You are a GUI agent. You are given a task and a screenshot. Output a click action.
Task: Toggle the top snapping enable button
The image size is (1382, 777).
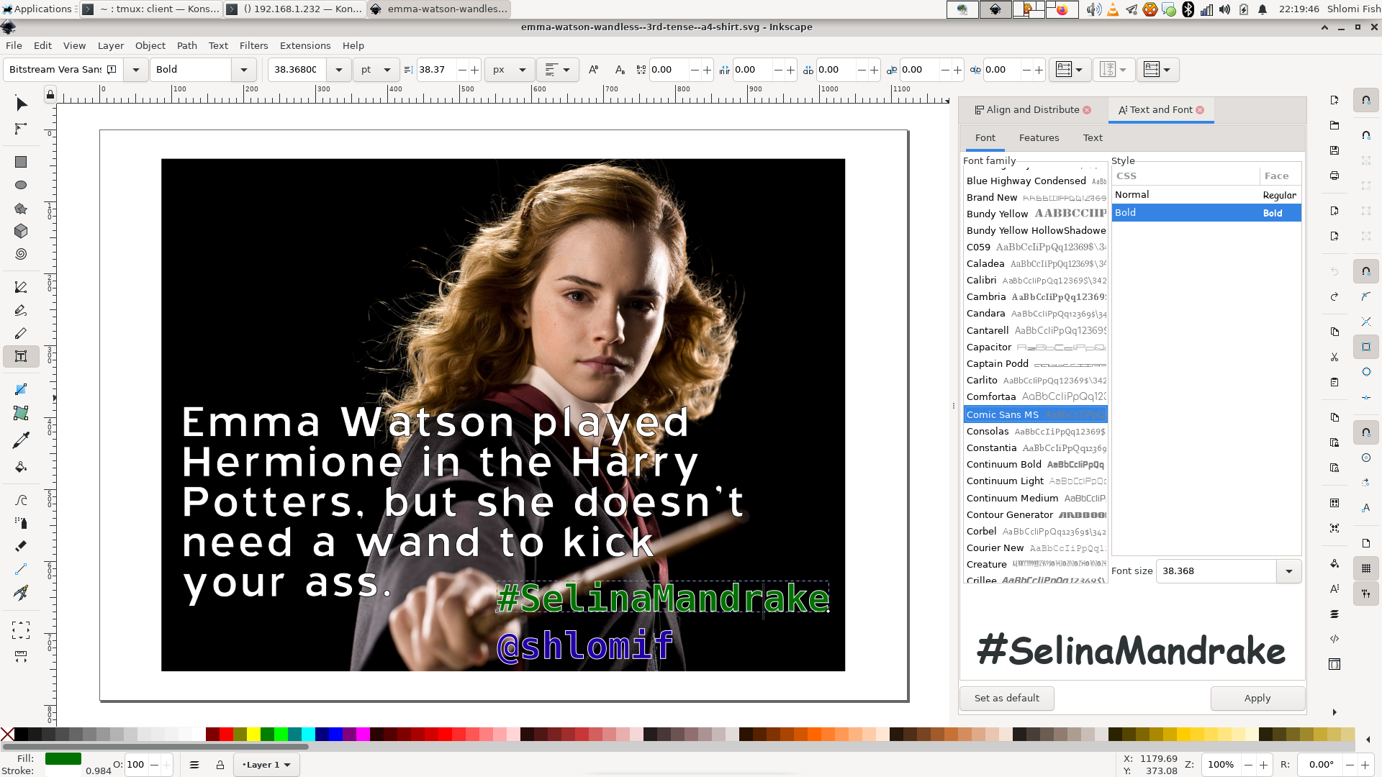tap(1366, 100)
